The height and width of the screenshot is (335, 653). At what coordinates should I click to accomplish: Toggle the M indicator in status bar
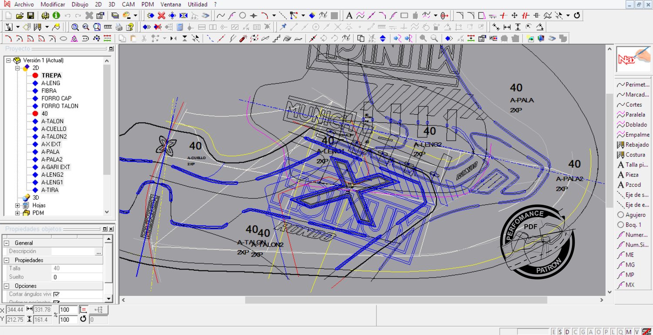tap(629, 332)
